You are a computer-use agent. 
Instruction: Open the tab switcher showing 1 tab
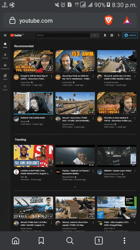99,240
